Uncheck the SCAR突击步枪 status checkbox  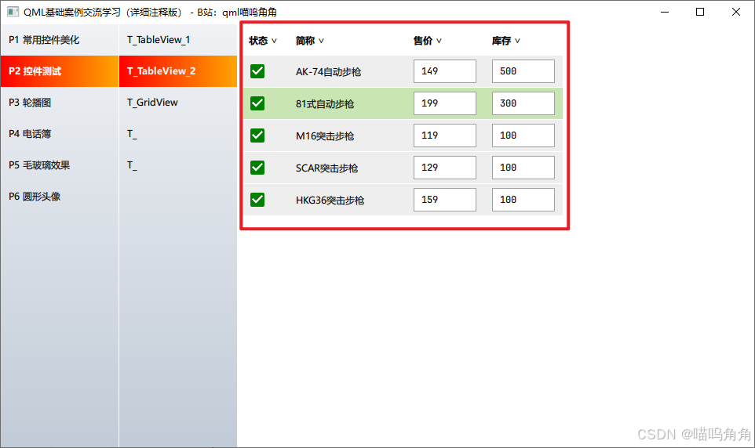tap(257, 168)
